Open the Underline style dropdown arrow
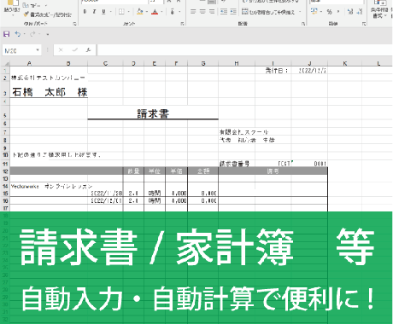The height and width of the screenshot is (324, 393). 110,12
